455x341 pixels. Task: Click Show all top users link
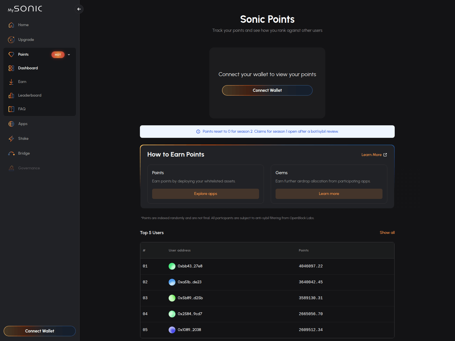tap(387, 233)
